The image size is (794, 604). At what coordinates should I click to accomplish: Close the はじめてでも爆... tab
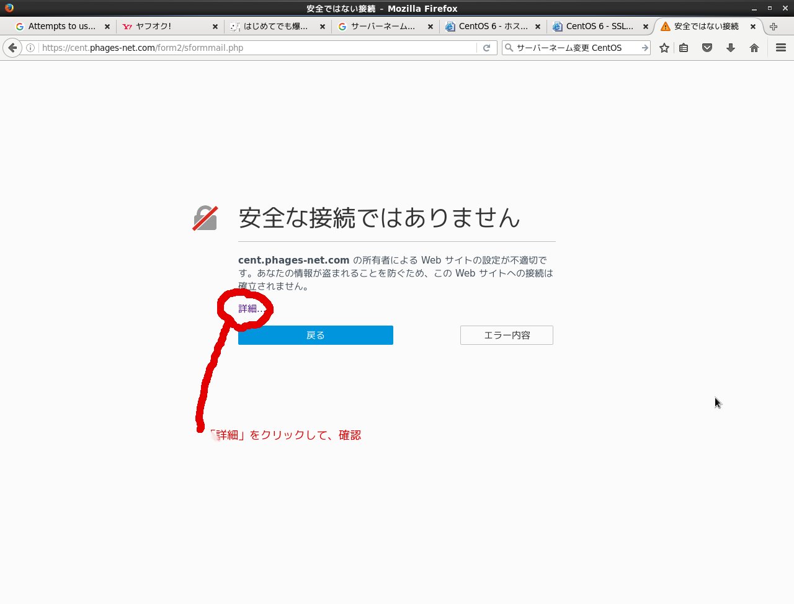(x=323, y=27)
